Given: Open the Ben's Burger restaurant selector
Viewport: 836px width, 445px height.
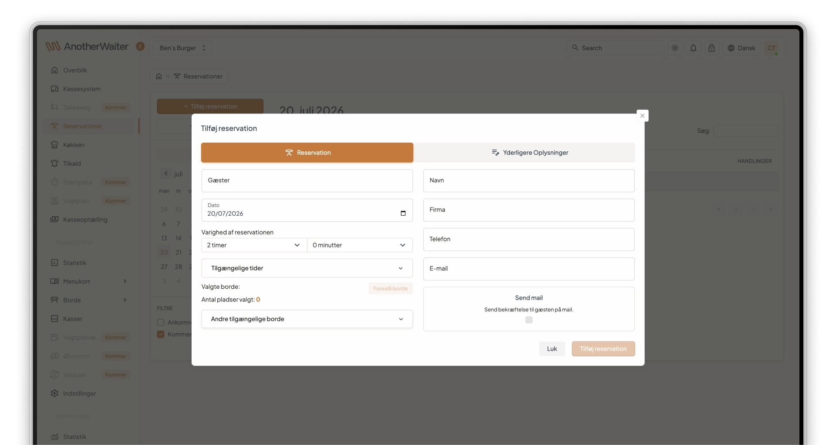Looking at the screenshot, I should [x=182, y=48].
